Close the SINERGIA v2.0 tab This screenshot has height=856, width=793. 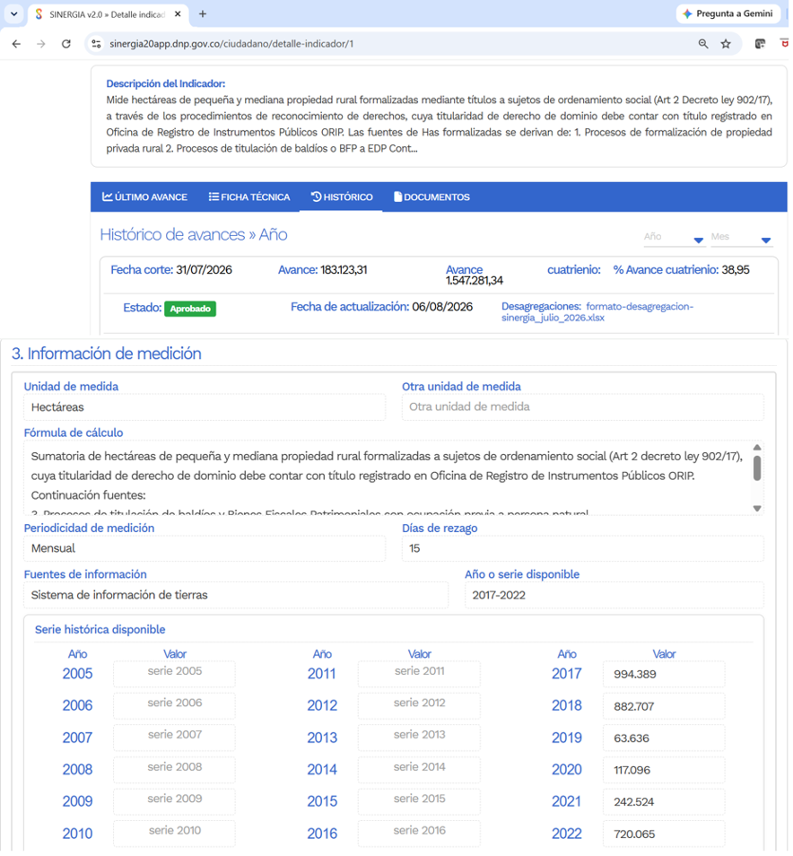click(178, 14)
